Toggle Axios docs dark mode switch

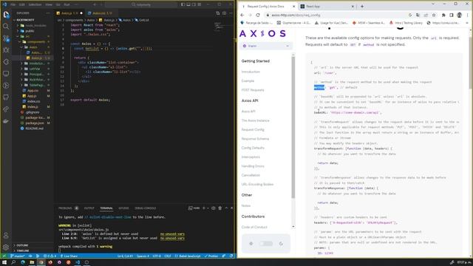266,243
